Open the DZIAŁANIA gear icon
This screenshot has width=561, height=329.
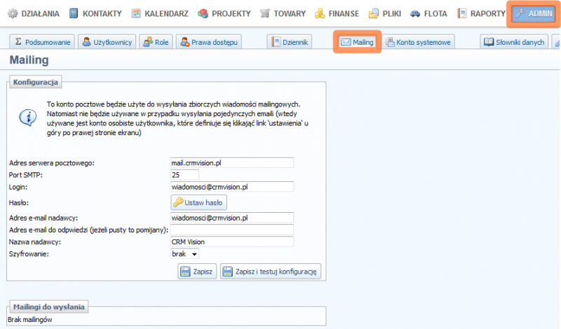click(13, 13)
